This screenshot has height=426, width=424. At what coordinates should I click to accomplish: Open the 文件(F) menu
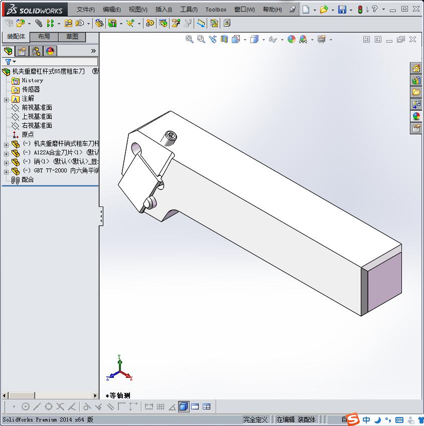click(86, 10)
